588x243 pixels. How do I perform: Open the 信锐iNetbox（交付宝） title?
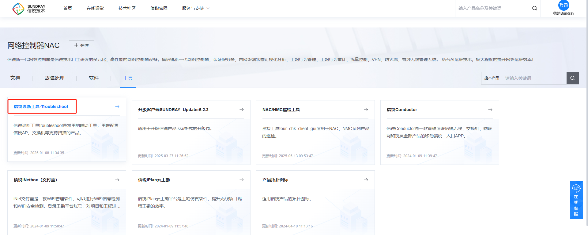[36, 180]
